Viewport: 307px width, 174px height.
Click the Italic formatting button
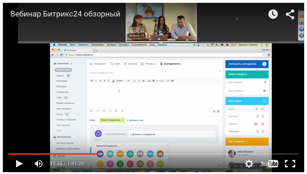click(96, 81)
